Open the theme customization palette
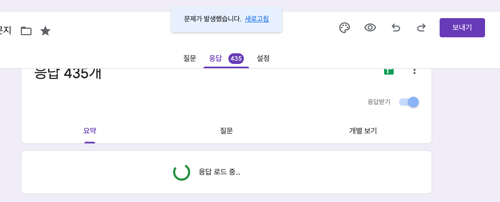 coord(345,27)
